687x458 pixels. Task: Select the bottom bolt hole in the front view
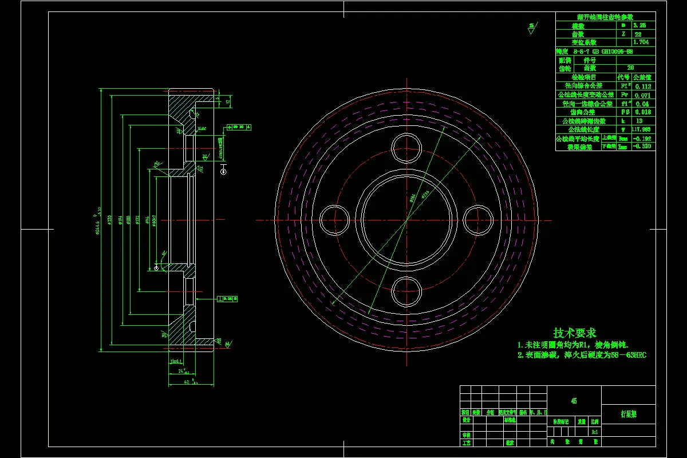(x=407, y=291)
